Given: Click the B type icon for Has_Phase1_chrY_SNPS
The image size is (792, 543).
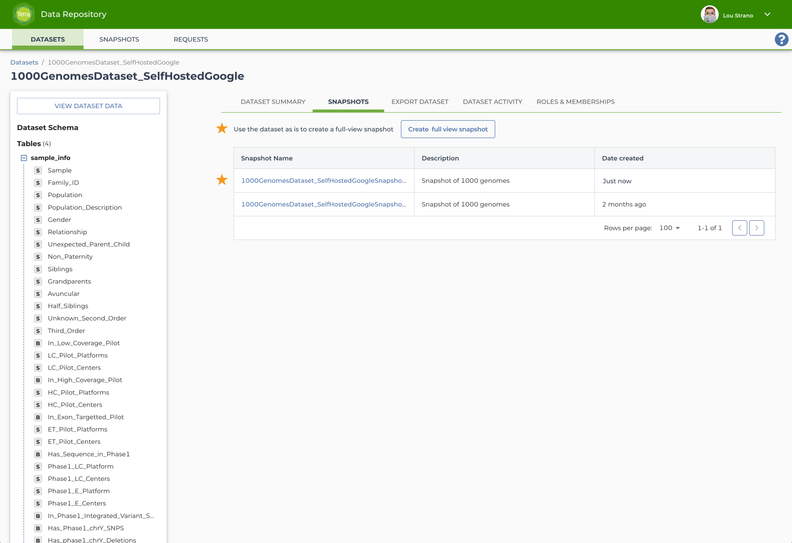Looking at the screenshot, I should (38, 528).
